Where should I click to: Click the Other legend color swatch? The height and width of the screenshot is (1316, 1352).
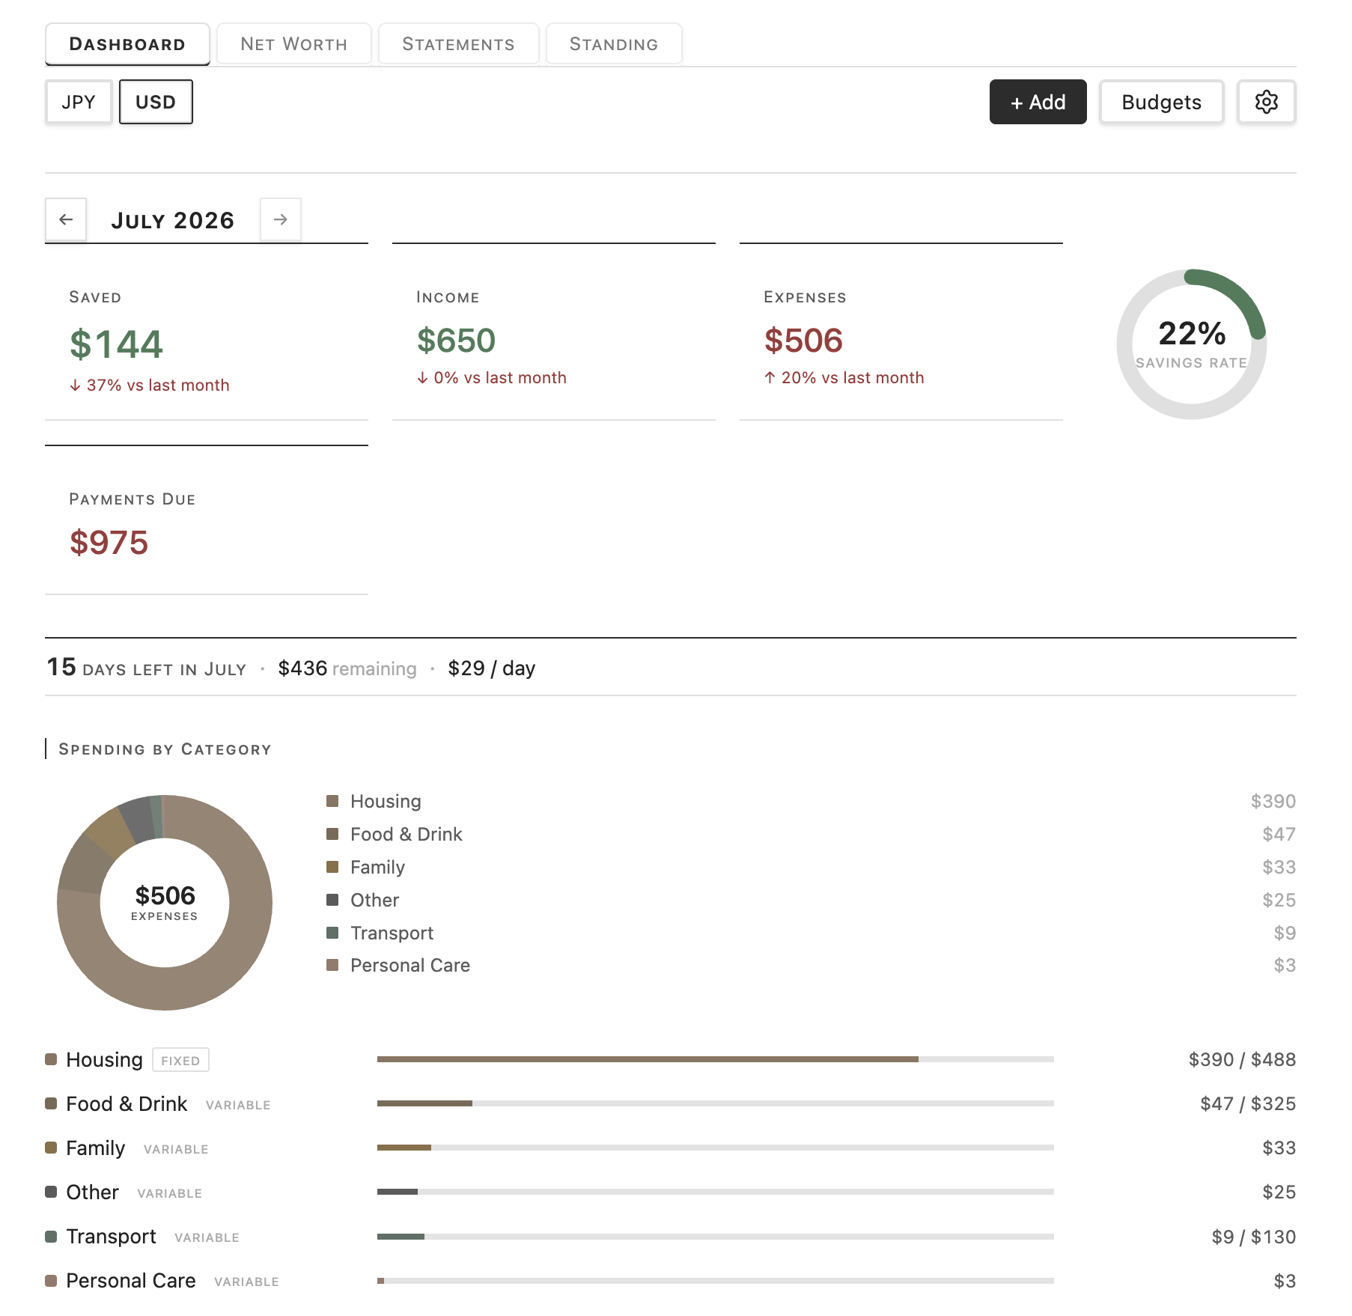pyautogui.click(x=332, y=900)
